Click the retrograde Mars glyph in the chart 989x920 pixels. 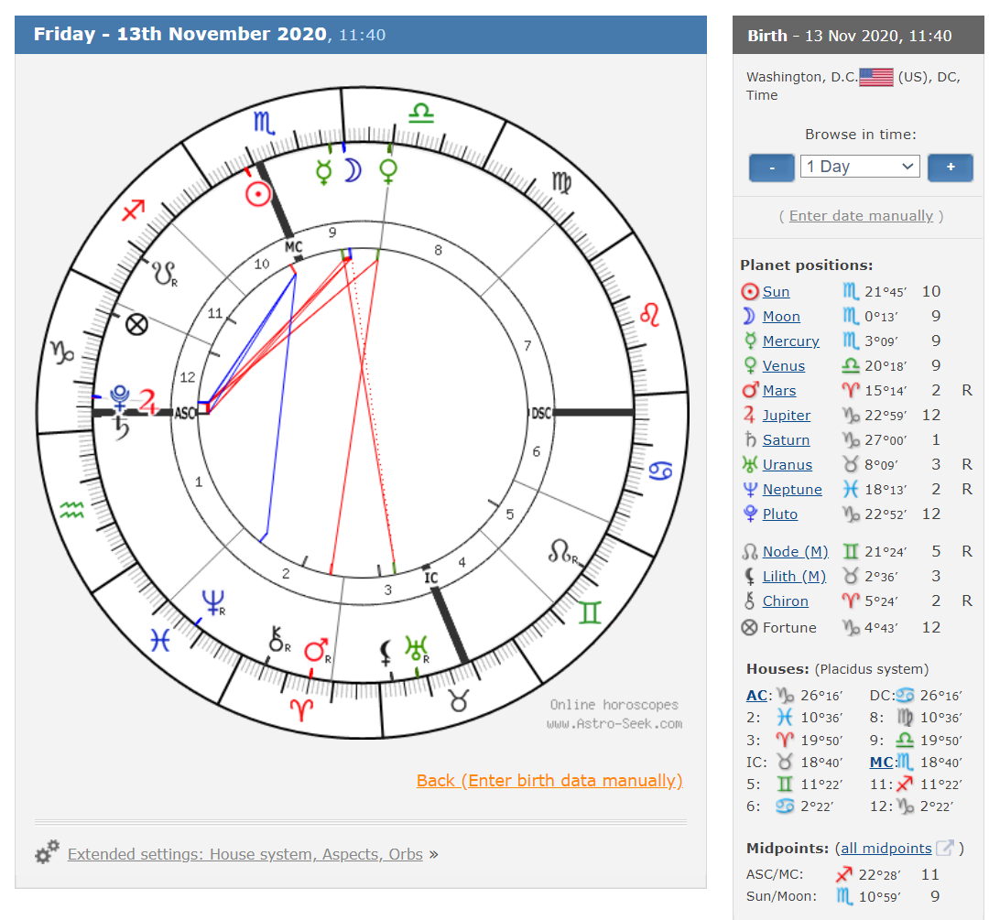coord(316,649)
